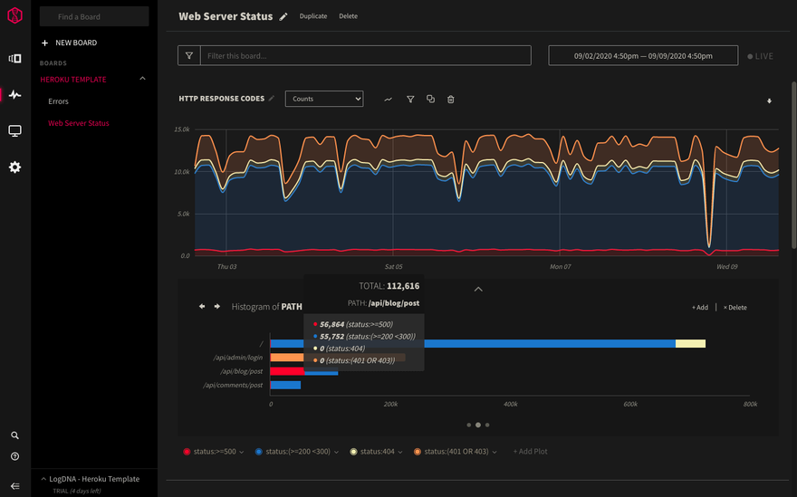This screenshot has width=797, height=497.
Task: Open status:404 plot dropdown
Action: (x=400, y=452)
